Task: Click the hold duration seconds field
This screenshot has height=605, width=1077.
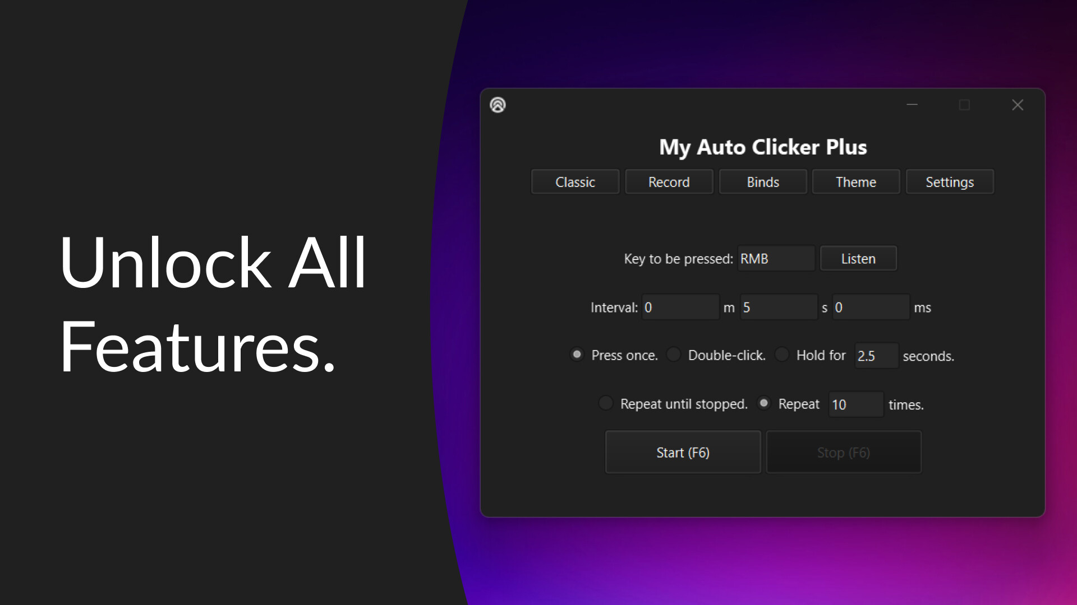Action: click(x=876, y=356)
